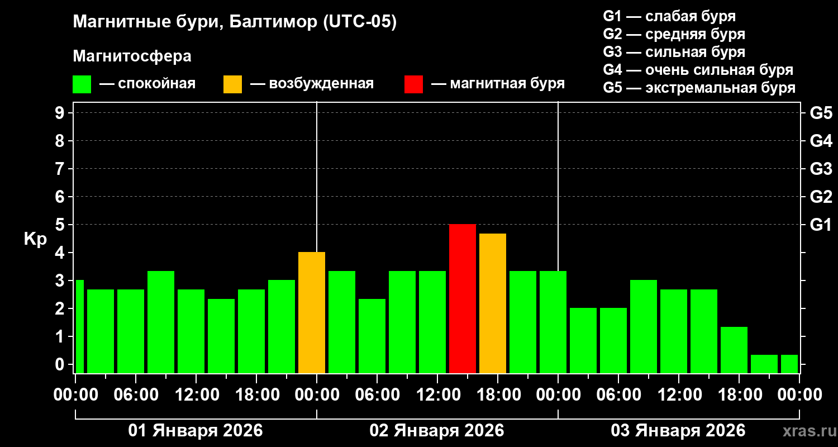The height and width of the screenshot is (447, 838).
Task: Select the title 'Магнитные бури, Балтимор (UTC-05)'
Action: pos(235,22)
